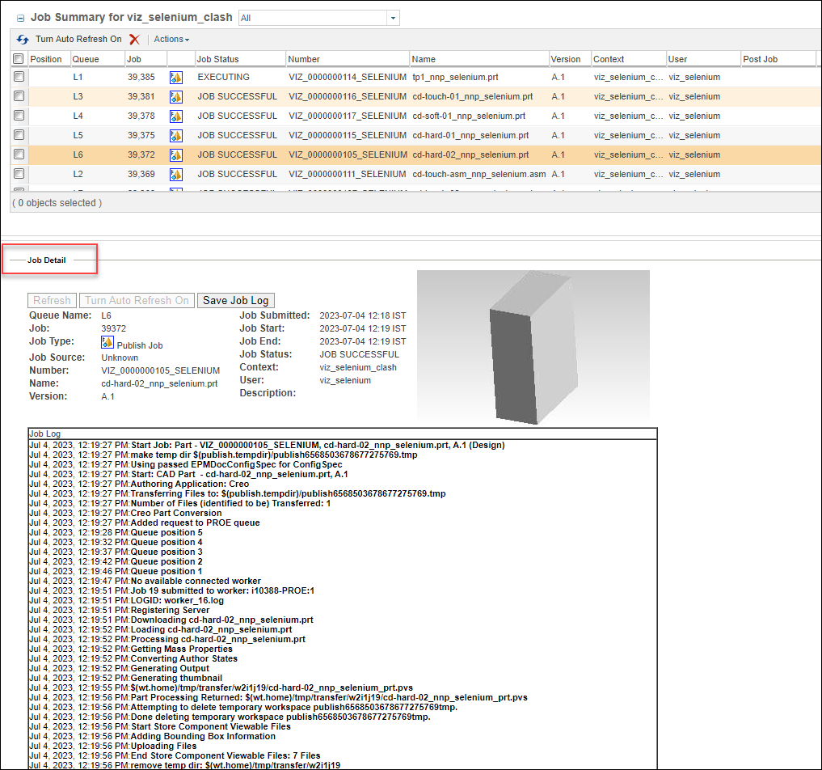Click cd-hard-01_nnp_selenium.prt name cell
The height and width of the screenshot is (770, 822).
(470, 135)
